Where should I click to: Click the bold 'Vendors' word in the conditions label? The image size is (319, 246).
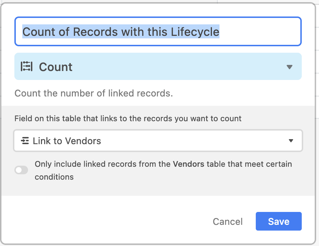(189, 164)
